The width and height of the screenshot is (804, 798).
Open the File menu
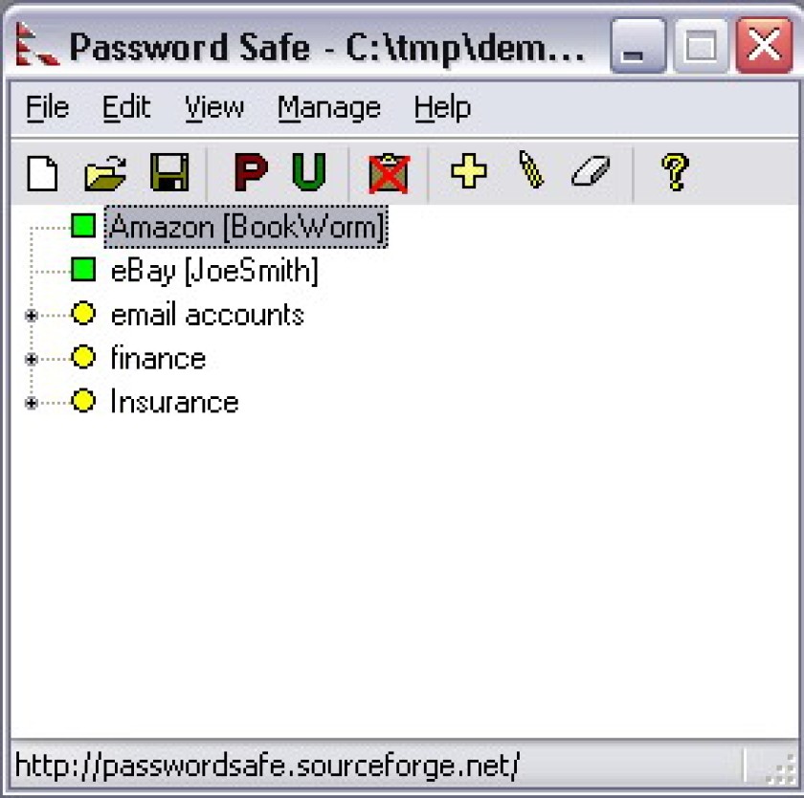tap(47, 108)
